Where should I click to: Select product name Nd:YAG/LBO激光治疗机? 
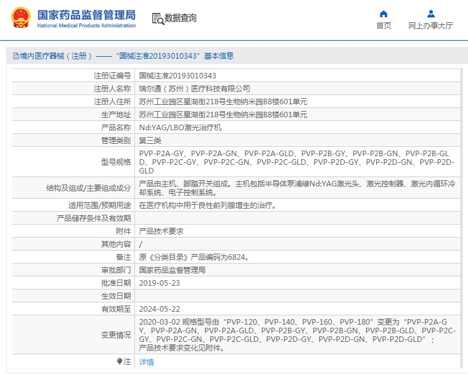(x=180, y=128)
